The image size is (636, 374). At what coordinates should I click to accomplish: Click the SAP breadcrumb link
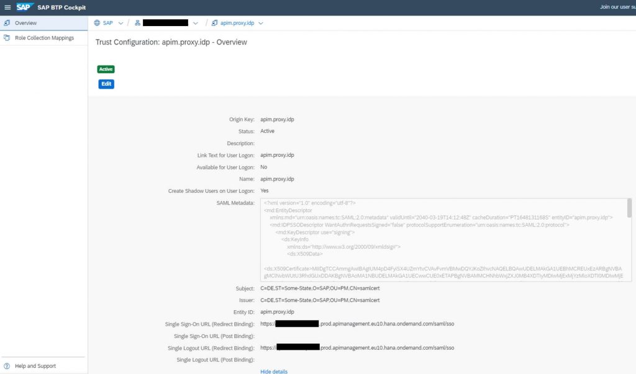[108, 23]
